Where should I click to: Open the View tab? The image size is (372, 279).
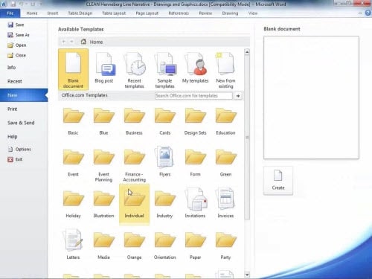tap(253, 13)
